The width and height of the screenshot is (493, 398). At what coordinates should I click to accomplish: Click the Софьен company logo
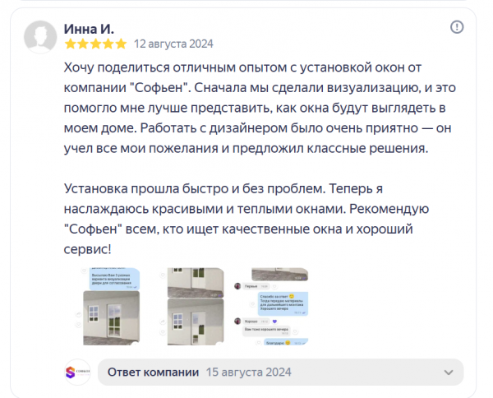tap(77, 372)
